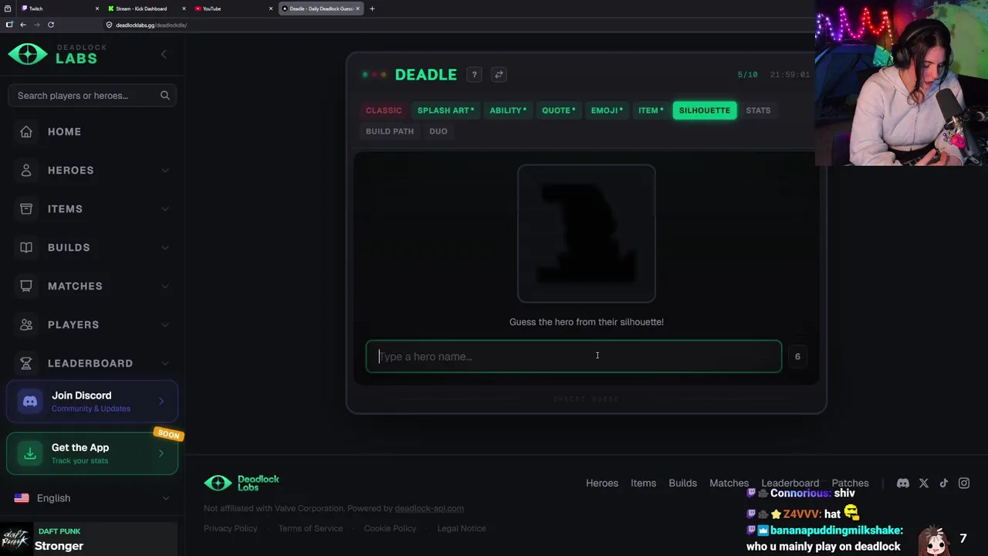Select the Build Path mode tab
The width and height of the screenshot is (988, 556).
pos(390,131)
